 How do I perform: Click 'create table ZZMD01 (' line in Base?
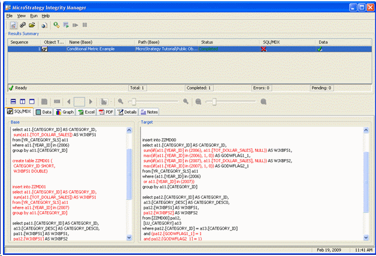pyautogui.click(x=32, y=161)
